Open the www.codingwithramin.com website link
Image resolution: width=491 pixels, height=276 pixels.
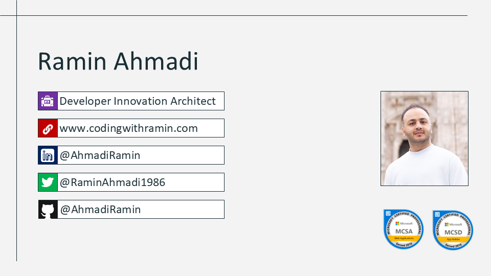(128, 128)
